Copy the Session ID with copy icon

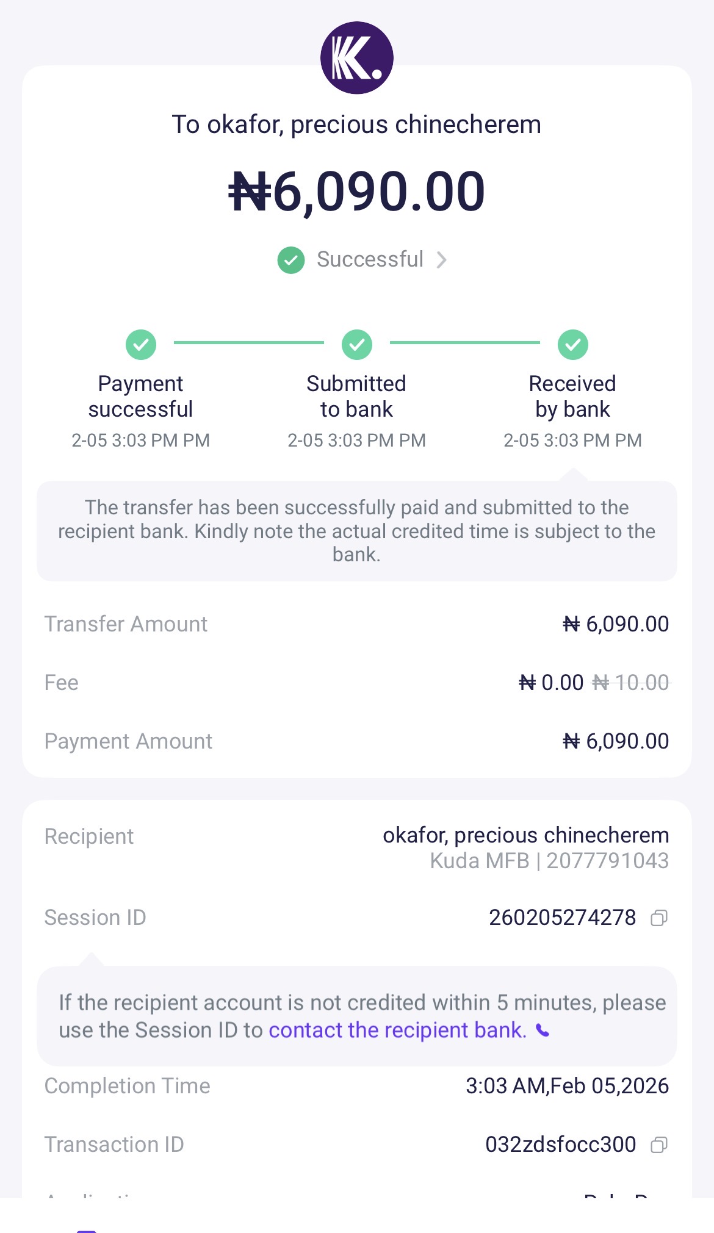pos(659,918)
